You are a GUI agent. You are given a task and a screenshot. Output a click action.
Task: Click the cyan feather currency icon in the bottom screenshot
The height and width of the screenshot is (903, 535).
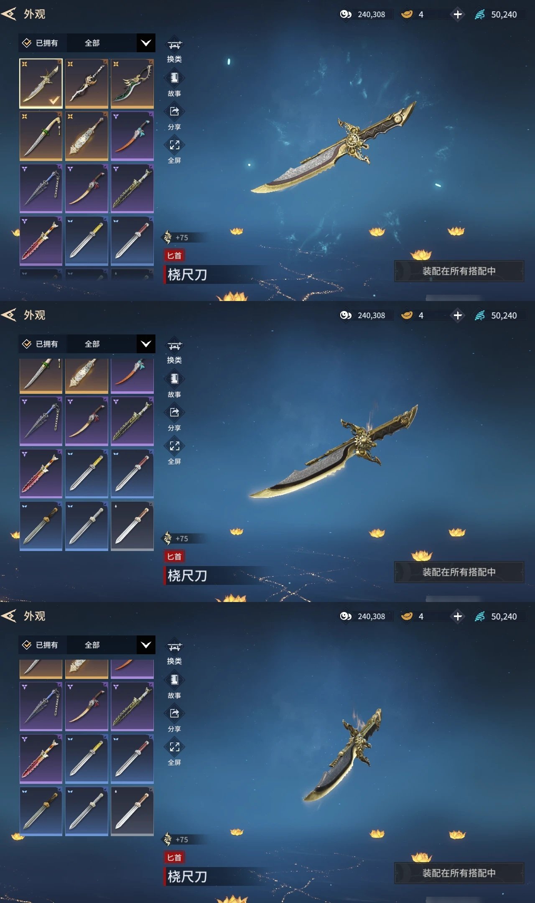480,616
